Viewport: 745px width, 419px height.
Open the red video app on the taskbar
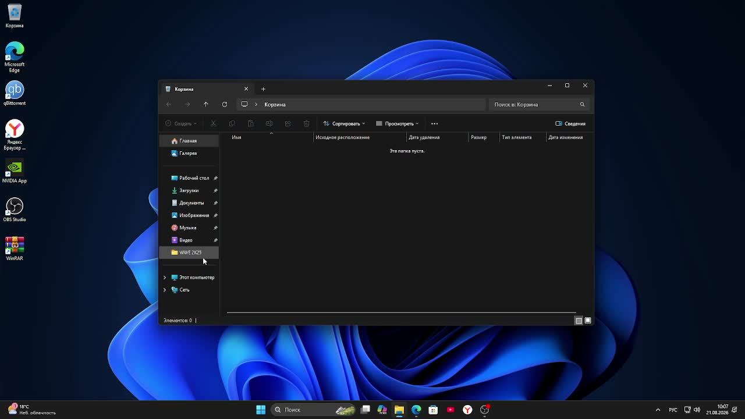[450, 410]
